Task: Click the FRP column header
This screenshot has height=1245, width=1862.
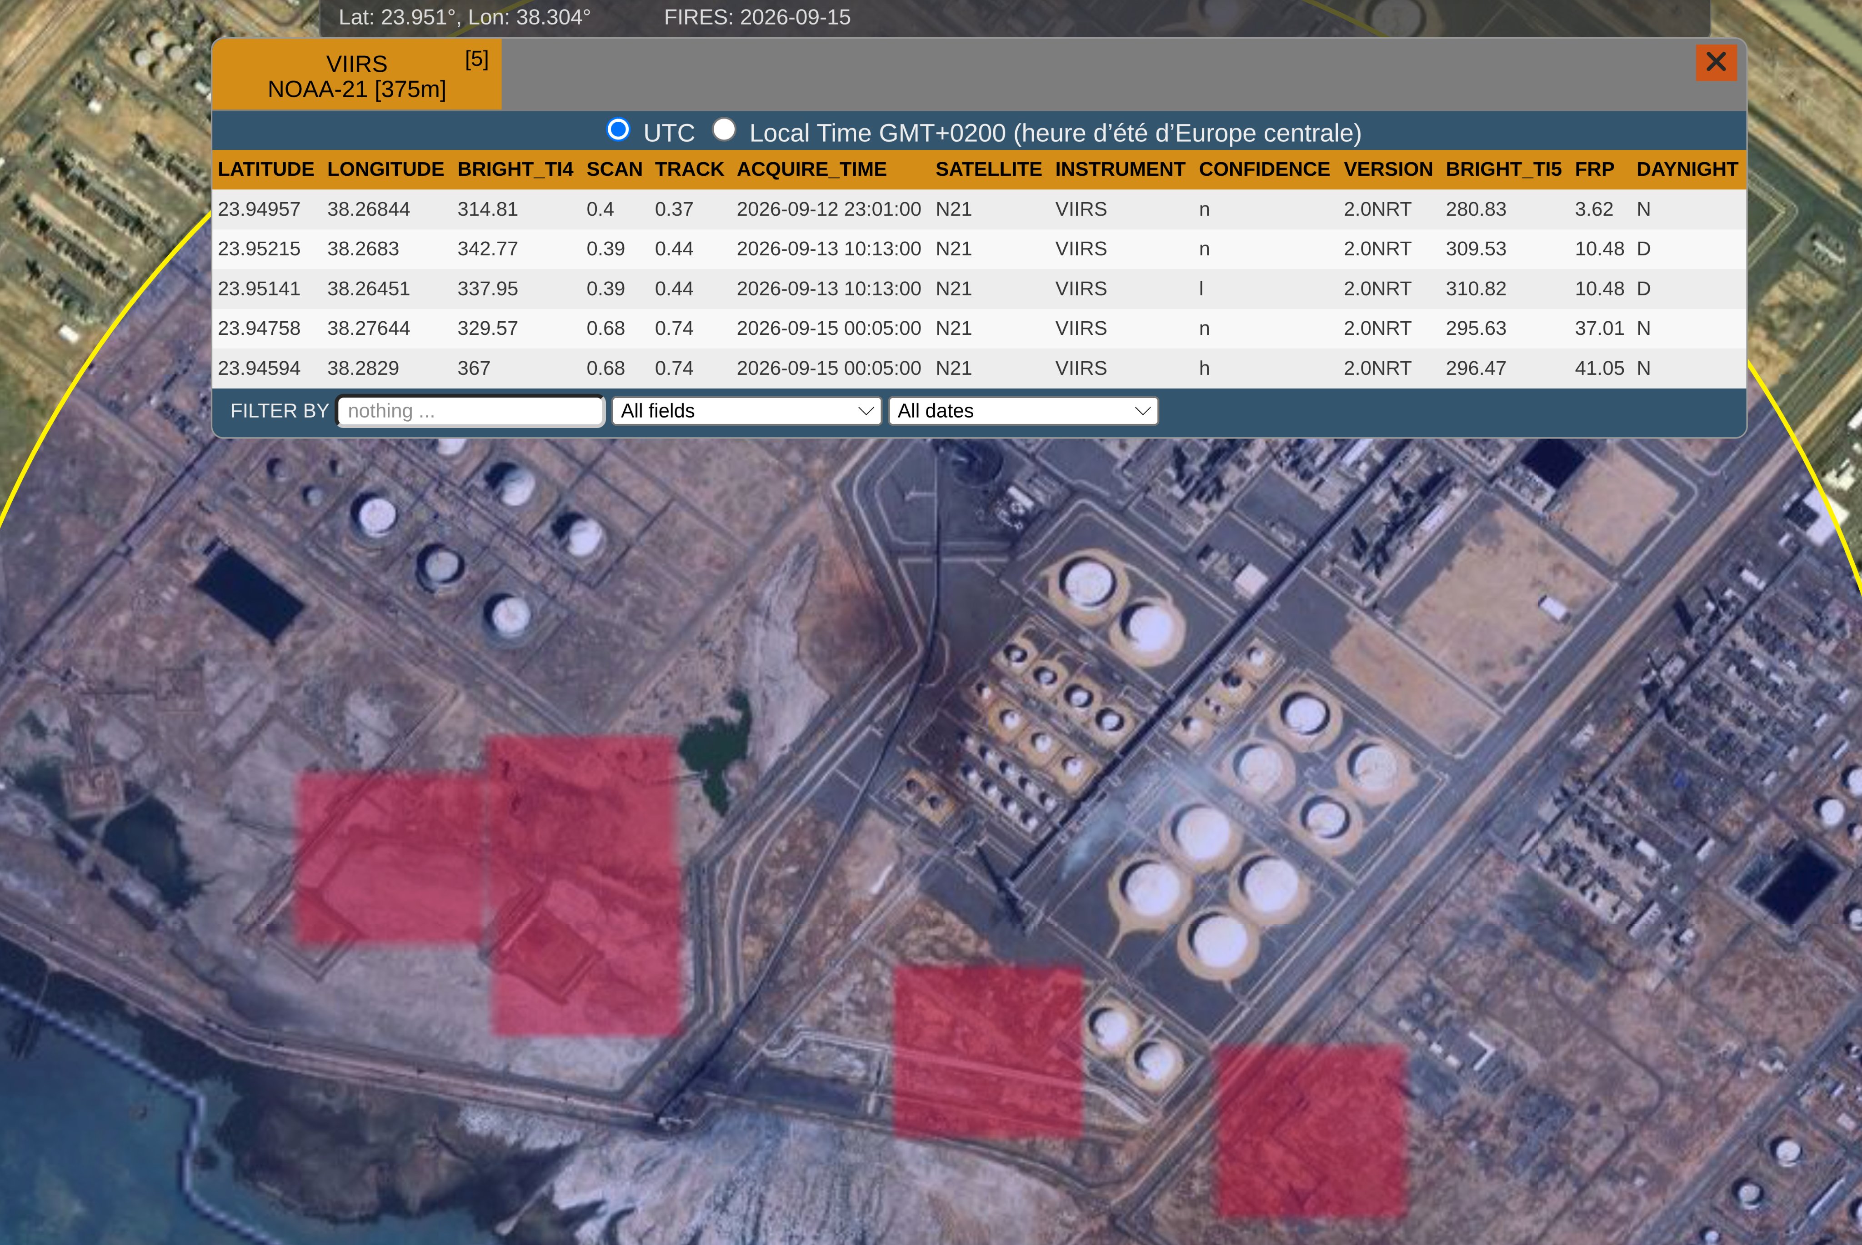Action: pyautogui.click(x=1594, y=169)
